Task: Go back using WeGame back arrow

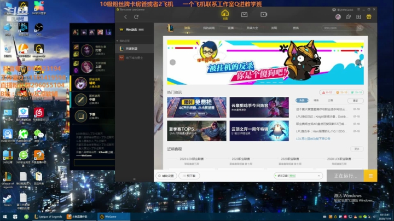Action: point(125,17)
